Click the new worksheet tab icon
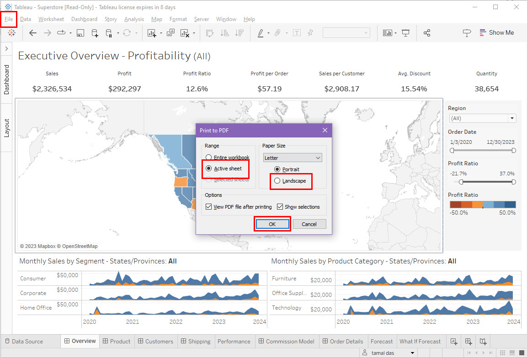The width and height of the screenshot is (527, 358). (454, 342)
